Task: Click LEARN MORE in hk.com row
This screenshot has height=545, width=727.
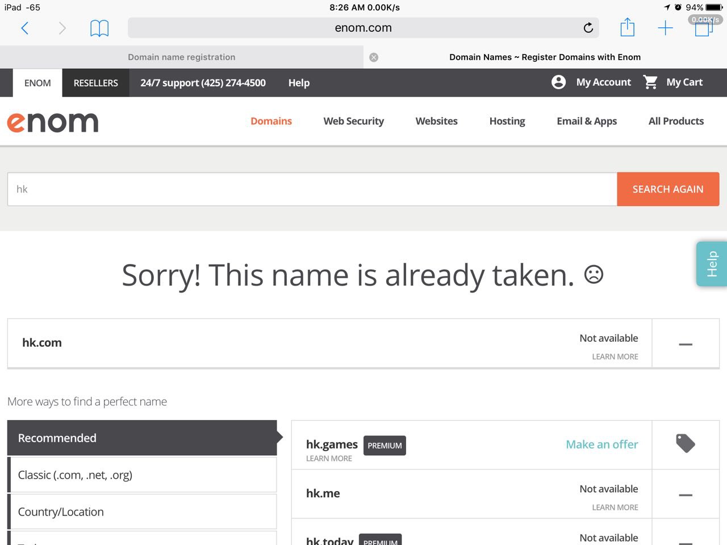Action: pyautogui.click(x=615, y=357)
